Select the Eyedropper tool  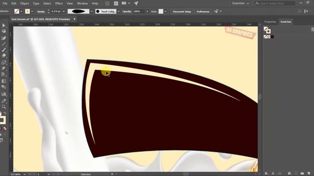click(x=3, y=101)
